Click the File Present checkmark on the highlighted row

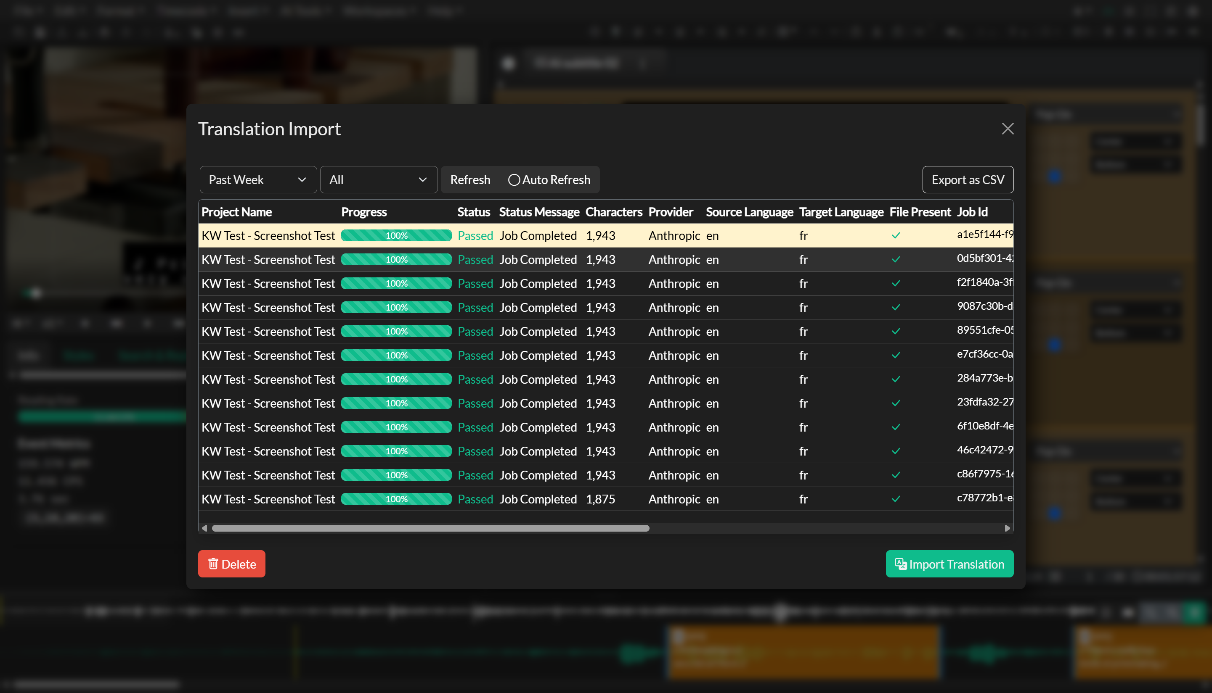pyautogui.click(x=896, y=235)
